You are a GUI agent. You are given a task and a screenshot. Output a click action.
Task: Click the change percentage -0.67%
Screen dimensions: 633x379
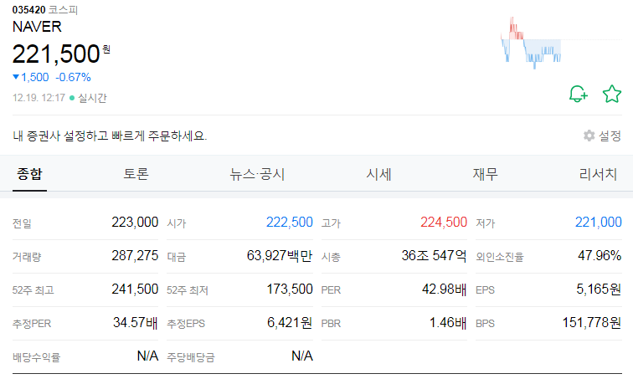click(x=73, y=77)
